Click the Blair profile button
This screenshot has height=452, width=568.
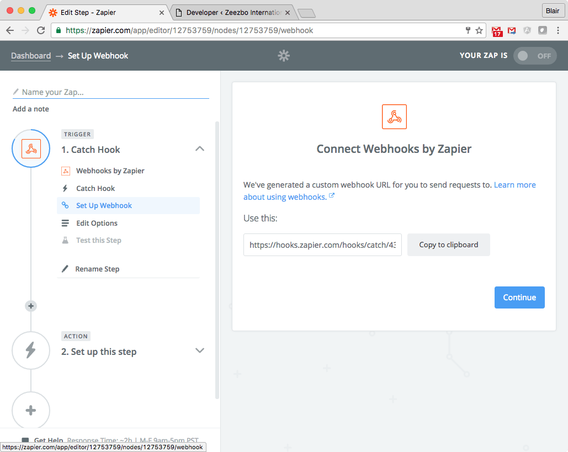(553, 11)
